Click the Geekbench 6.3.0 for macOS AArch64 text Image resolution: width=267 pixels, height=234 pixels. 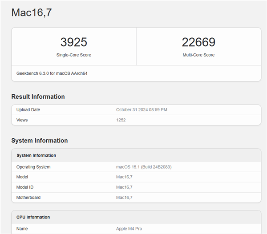coord(52,73)
